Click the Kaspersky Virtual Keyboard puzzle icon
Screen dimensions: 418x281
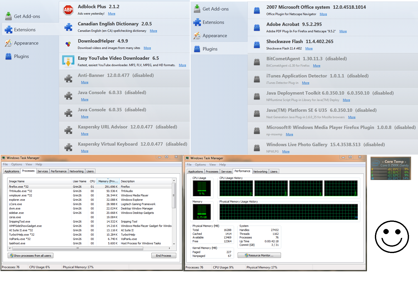coord(68,147)
